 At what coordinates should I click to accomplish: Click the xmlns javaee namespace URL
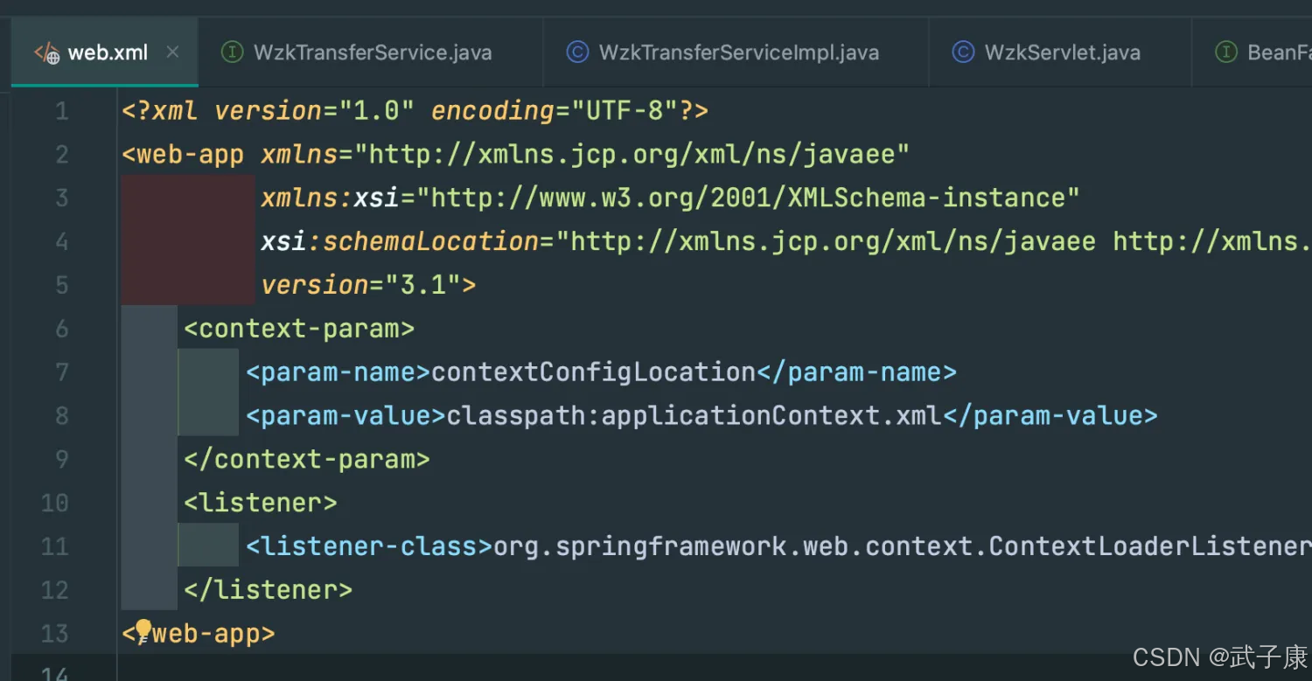point(631,155)
